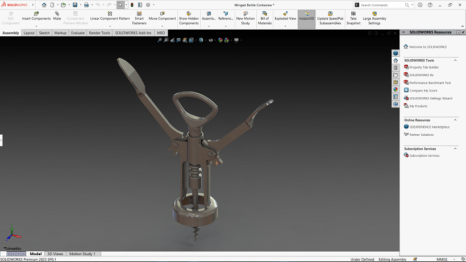Toggle Hide/Show Items eye icon
The image size is (466, 262).
click(211, 40)
